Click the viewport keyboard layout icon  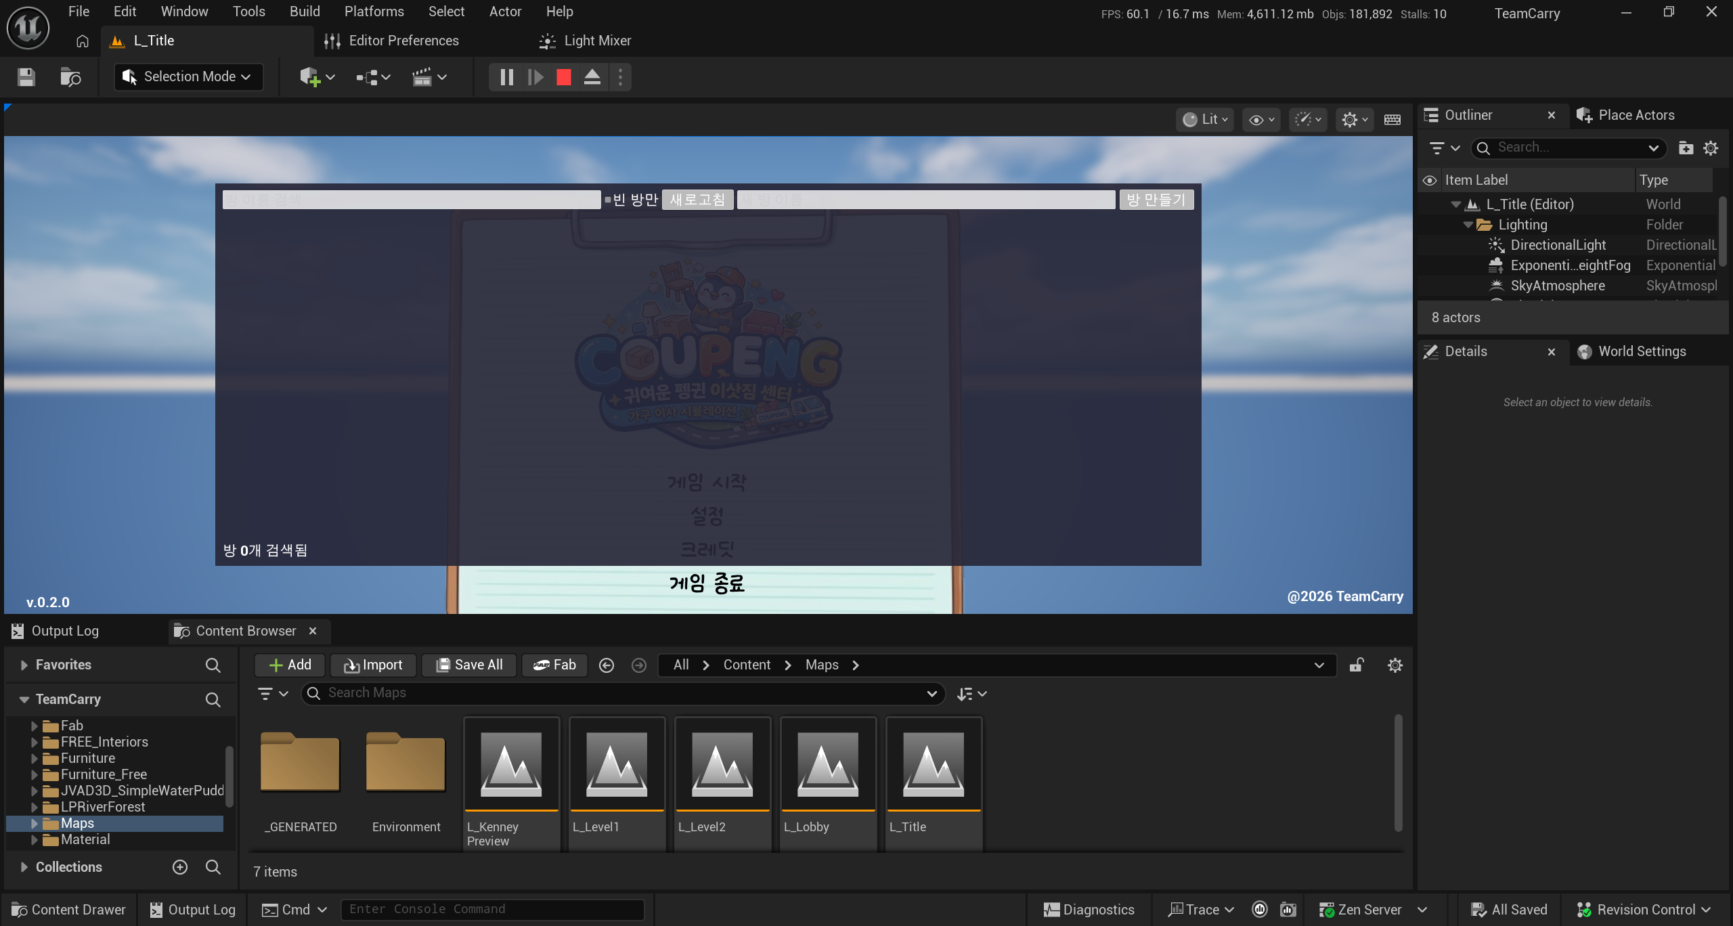point(1392,120)
